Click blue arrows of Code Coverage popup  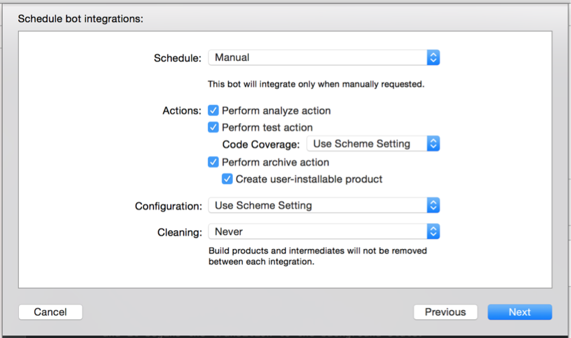pos(433,143)
